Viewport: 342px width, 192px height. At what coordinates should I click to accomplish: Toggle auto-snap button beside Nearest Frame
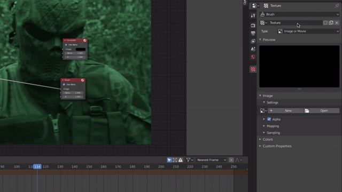pyautogui.click(x=231, y=160)
